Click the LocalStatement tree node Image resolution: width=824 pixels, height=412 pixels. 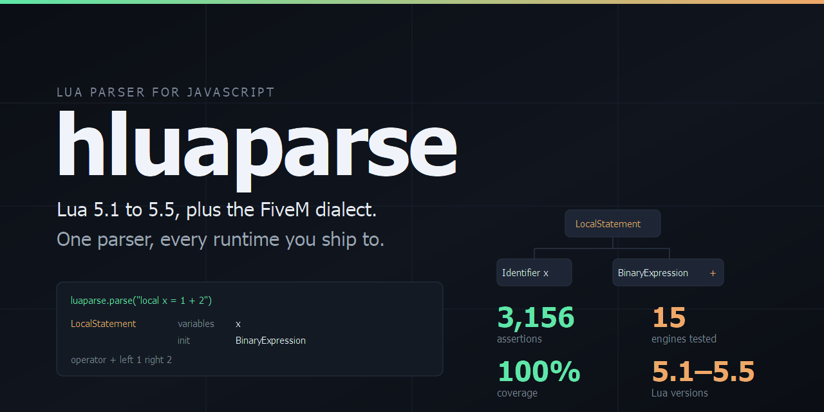coord(613,223)
